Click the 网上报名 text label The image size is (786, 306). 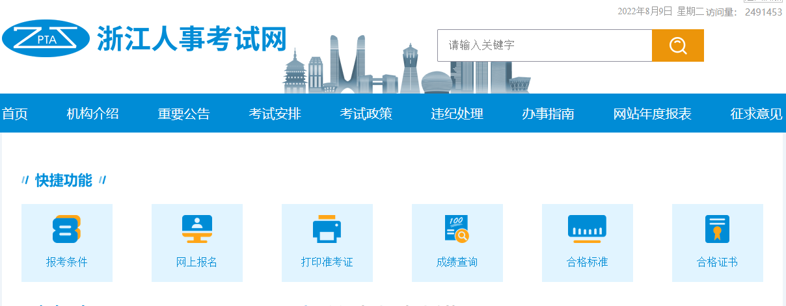[x=197, y=262]
